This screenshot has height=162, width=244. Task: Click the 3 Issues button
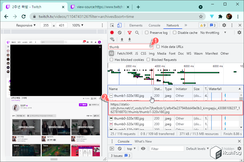pyautogui.click(x=120, y=156)
